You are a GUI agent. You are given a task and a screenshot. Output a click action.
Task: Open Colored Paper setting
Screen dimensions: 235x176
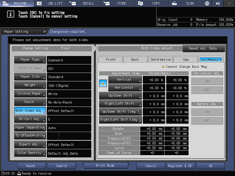[x=30, y=93]
